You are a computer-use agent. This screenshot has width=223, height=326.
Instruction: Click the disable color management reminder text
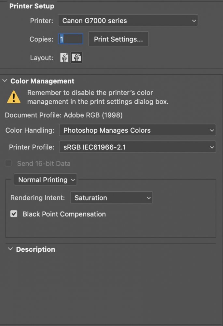98,97
